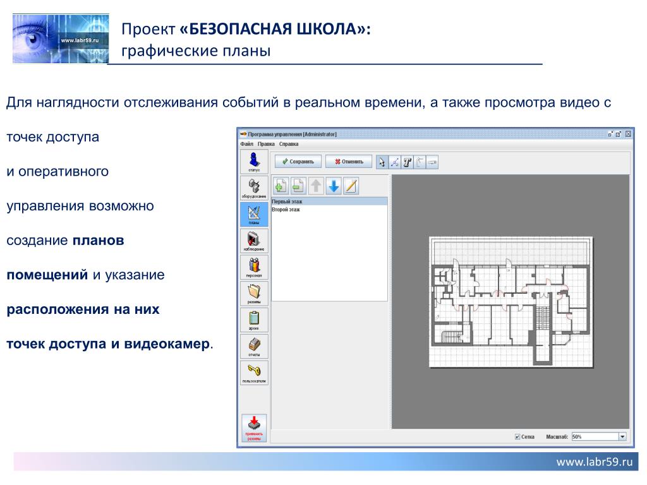This screenshot has width=647, height=485.
Task: Select the text T tool
Action: pos(408,162)
